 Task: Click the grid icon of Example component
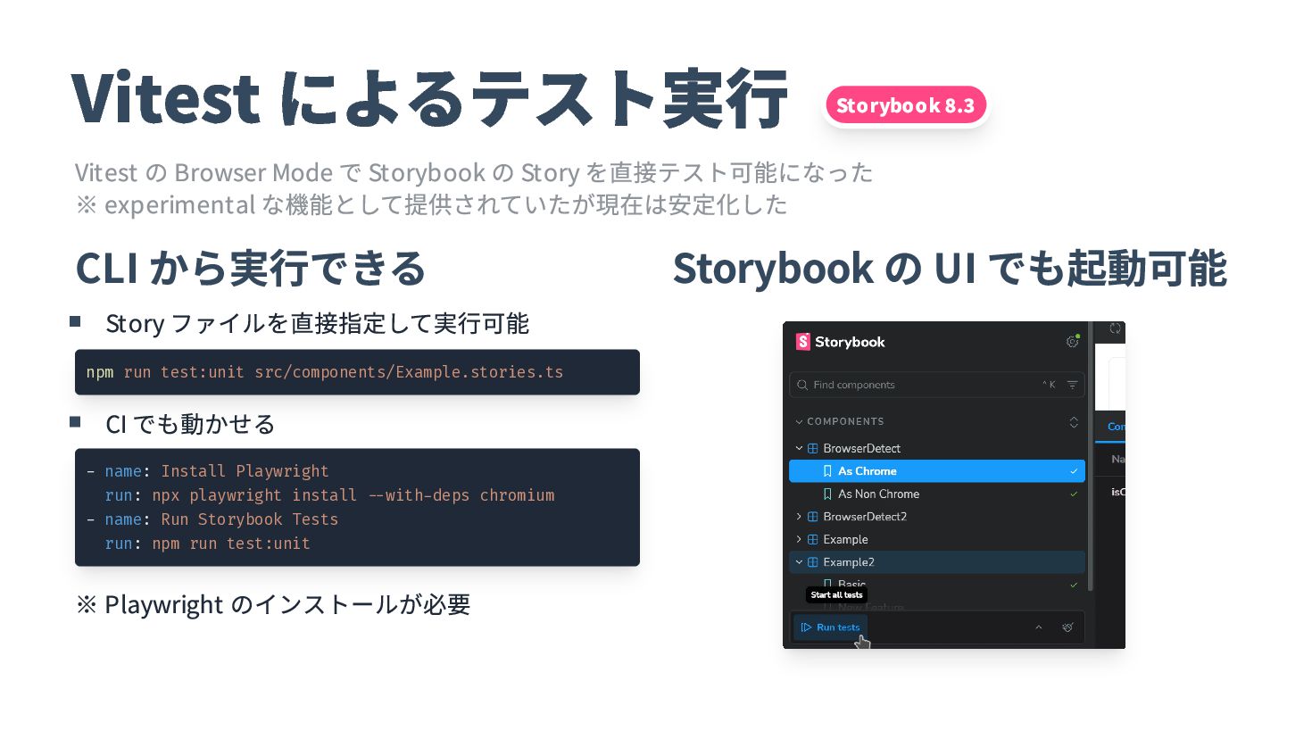click(813, 539)
